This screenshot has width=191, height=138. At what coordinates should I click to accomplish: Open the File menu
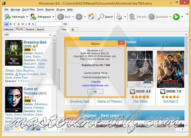pos(6,10)
